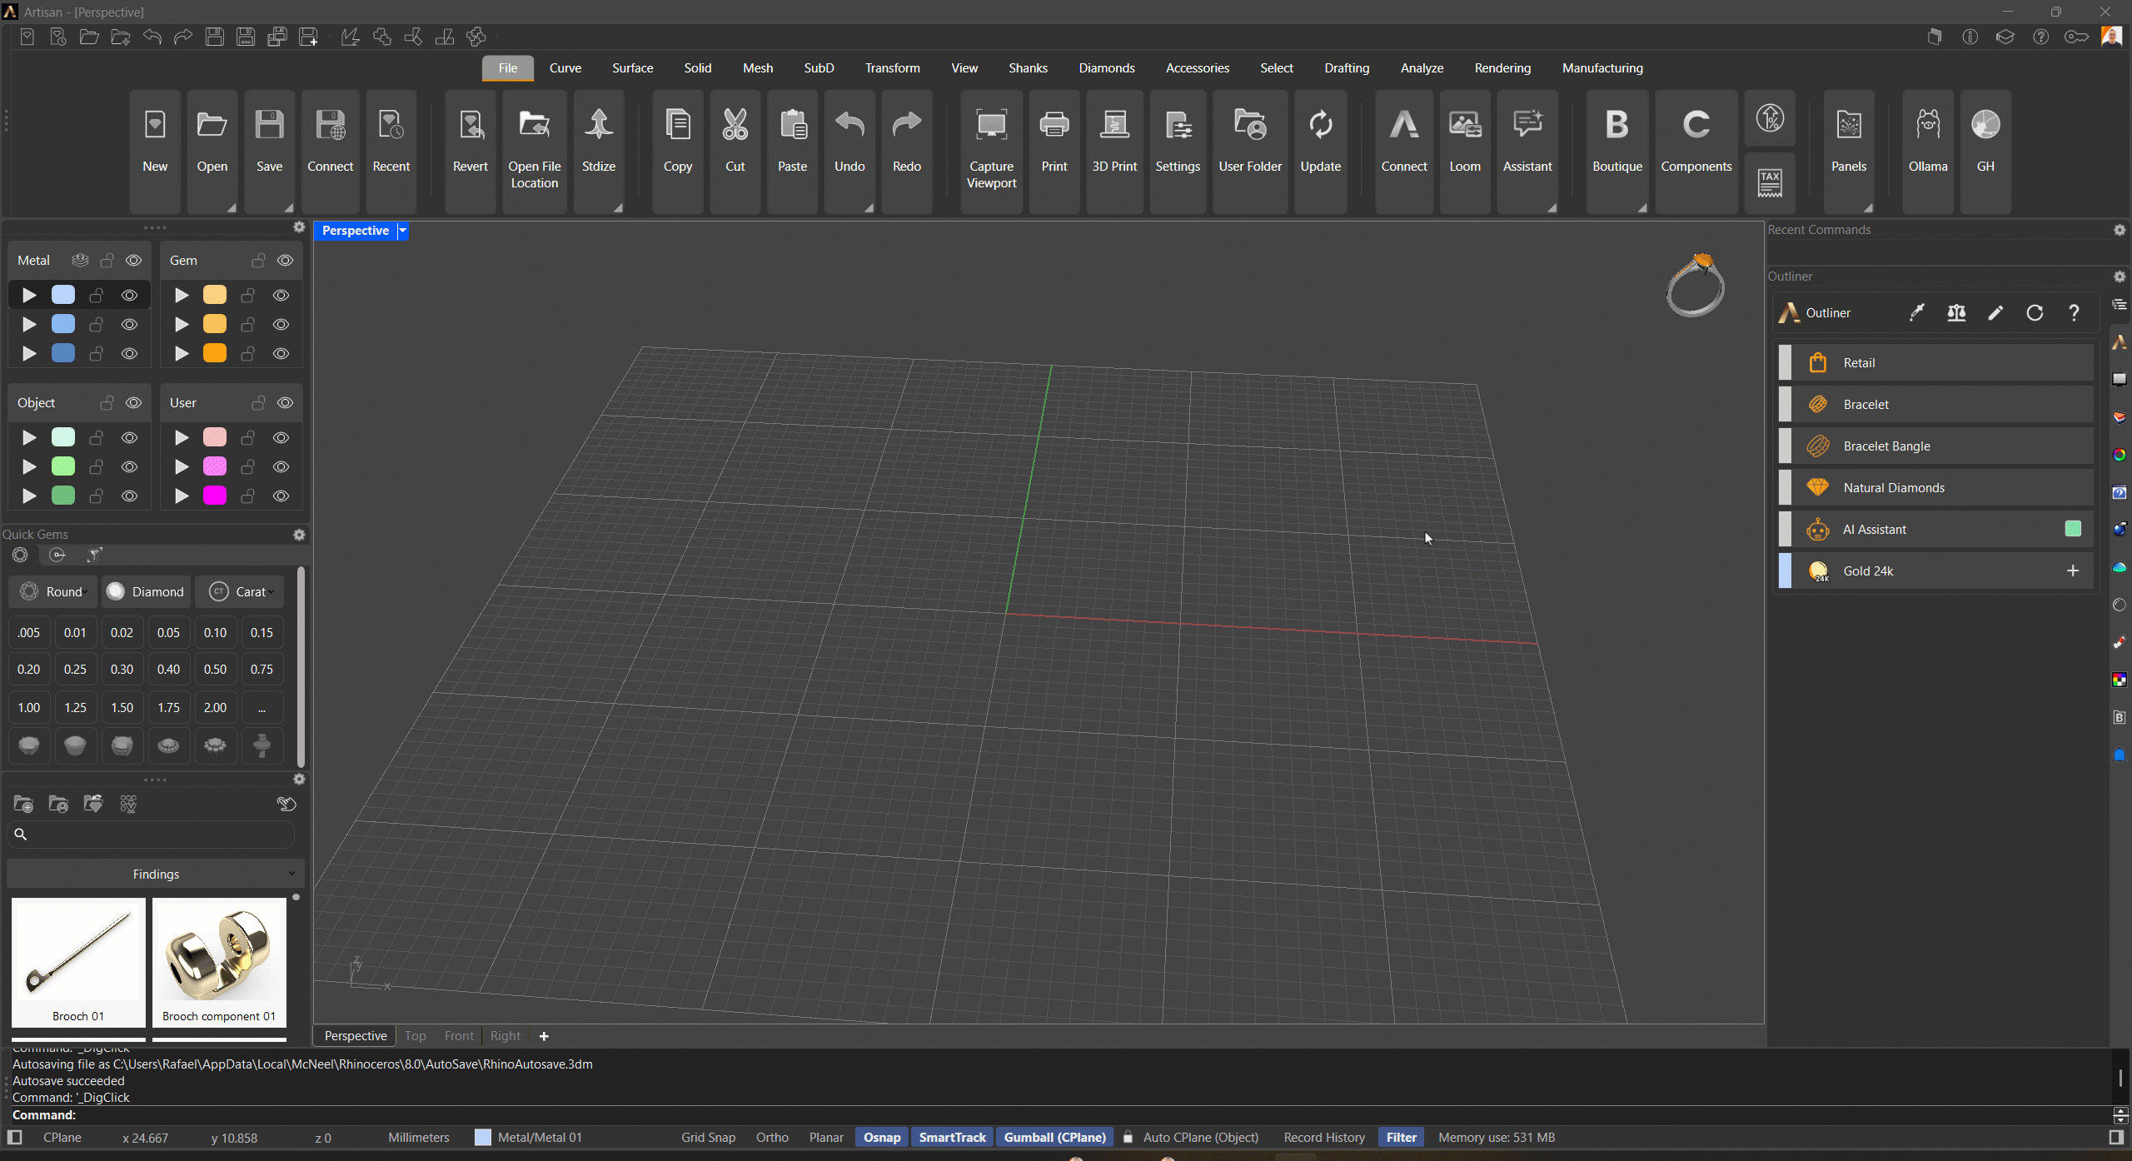This screenshot has height=1161, width=2132.
Task: Switch to the Diamonds ribbon tab
Action: pos(1106,68)
